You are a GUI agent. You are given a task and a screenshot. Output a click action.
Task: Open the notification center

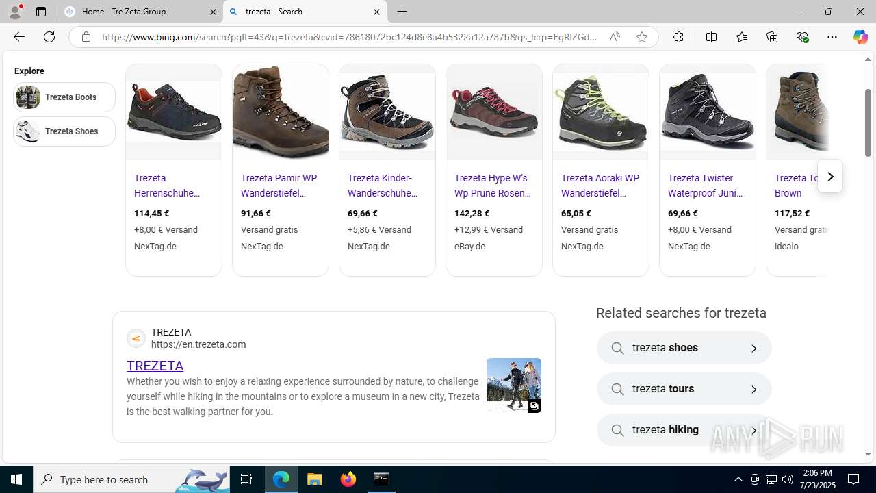click(x=853, y=479)
